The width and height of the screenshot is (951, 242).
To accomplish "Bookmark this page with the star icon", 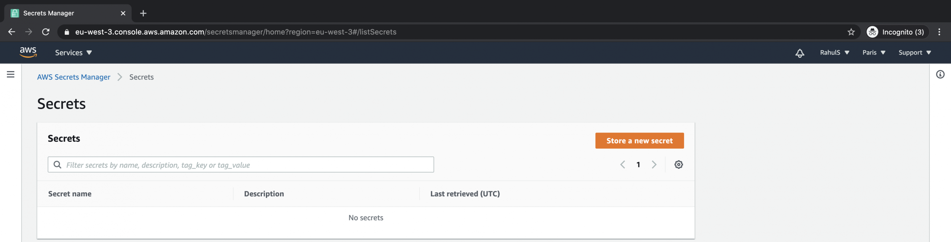I will pos(851,32).
